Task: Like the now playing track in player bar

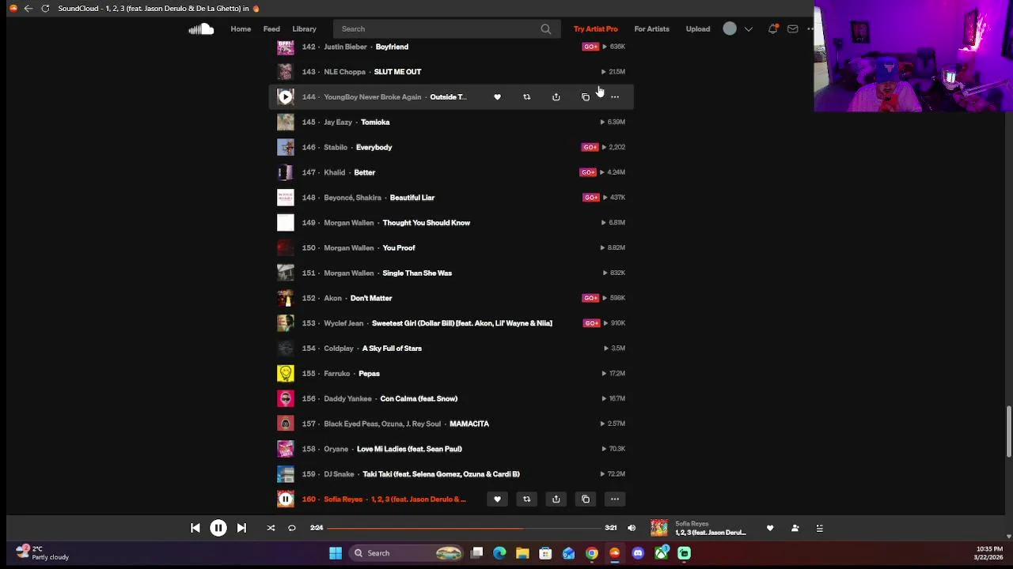Action: (770, 528)
